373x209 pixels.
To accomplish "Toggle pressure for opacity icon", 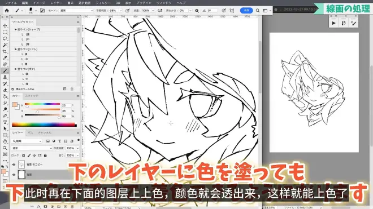I will point(128,11).
